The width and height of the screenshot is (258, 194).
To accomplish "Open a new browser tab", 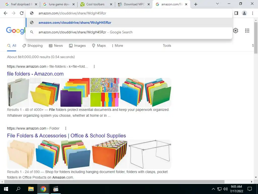I will 196,4.
